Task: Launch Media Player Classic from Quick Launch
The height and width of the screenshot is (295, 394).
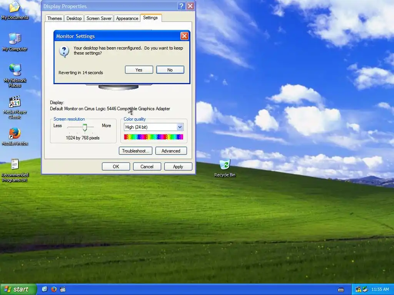Action: click(x=63, y=289)
